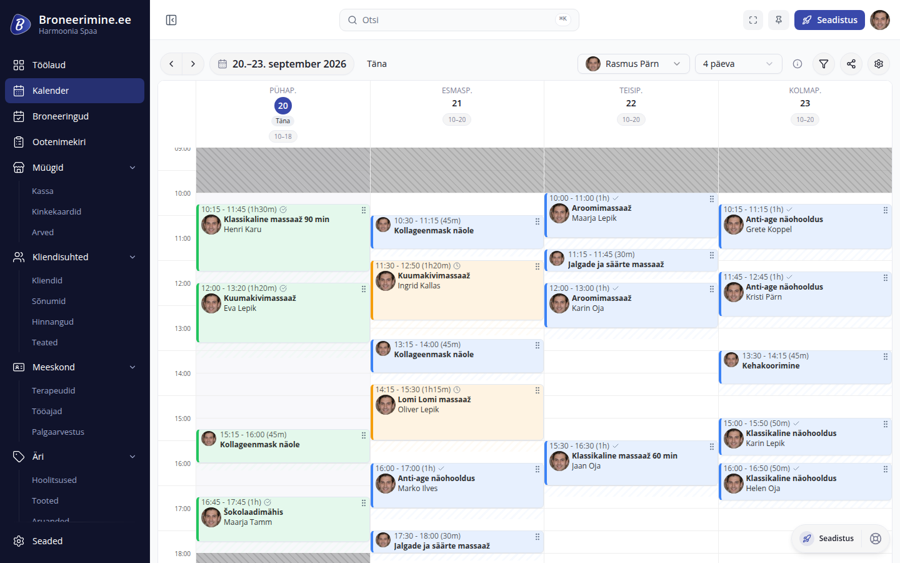Click the share calendar icon
The width and height of the screenshot is (900, 563).
tap(851, 64)
